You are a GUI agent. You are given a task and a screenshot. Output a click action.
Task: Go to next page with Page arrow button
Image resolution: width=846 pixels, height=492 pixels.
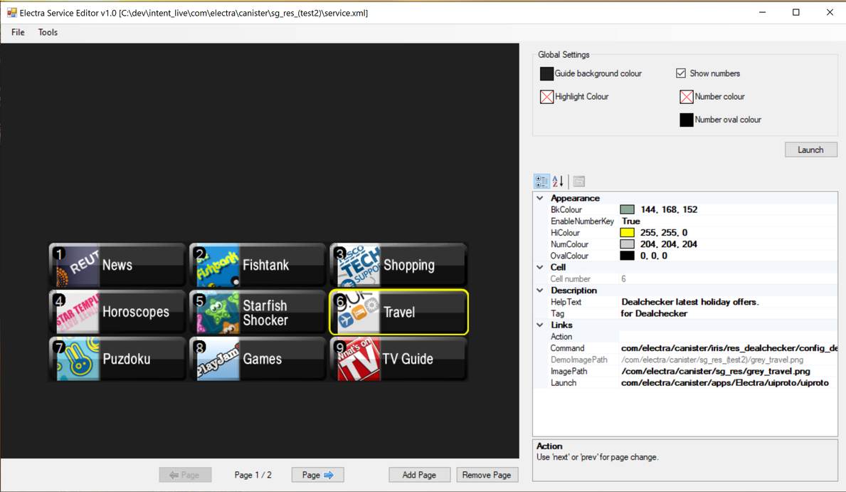317,475
